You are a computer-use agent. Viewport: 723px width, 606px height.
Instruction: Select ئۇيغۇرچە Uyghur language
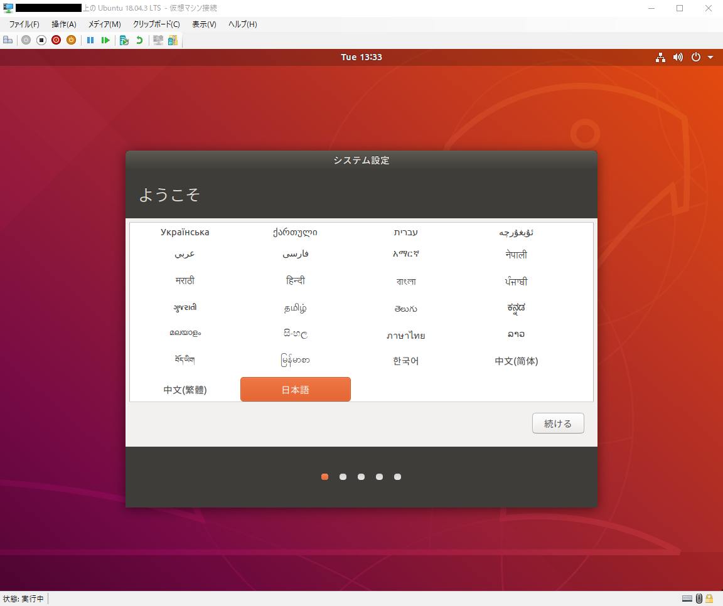[517, 233]
